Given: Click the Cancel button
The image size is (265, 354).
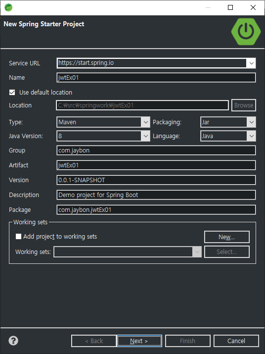Looking at the screenshot, I should [x=236, y=341].
